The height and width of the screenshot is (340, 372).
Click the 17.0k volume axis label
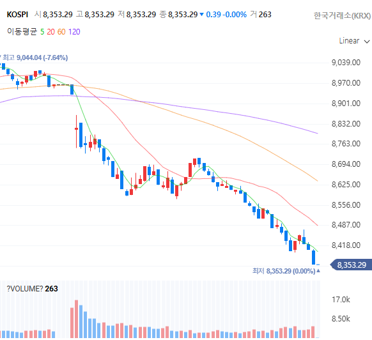[341, 300]
